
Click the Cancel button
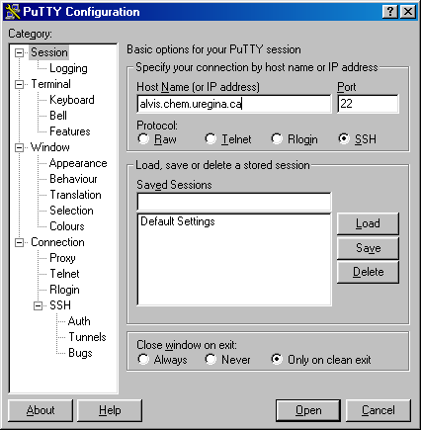pyautogui.click(x=379, y=410)
